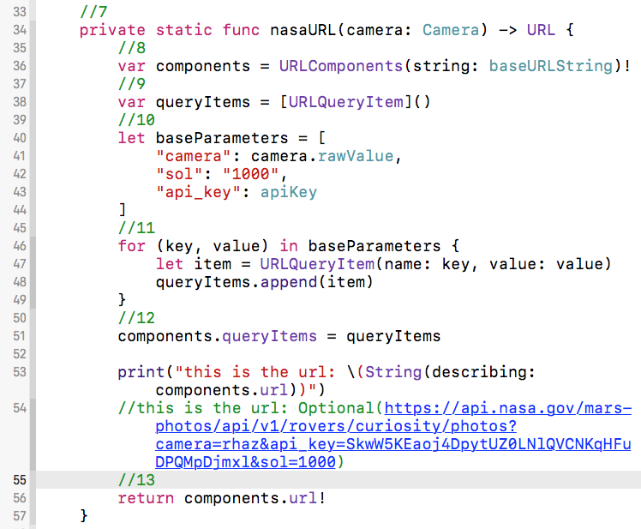Click 'URLQueryItem' on line 47
This screenshot has height=529, width=641.
317,264
